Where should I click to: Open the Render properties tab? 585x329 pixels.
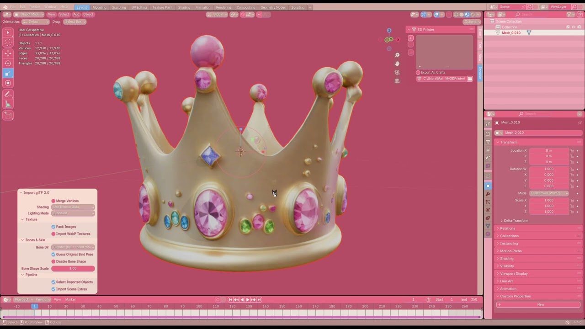pos(488,134)
